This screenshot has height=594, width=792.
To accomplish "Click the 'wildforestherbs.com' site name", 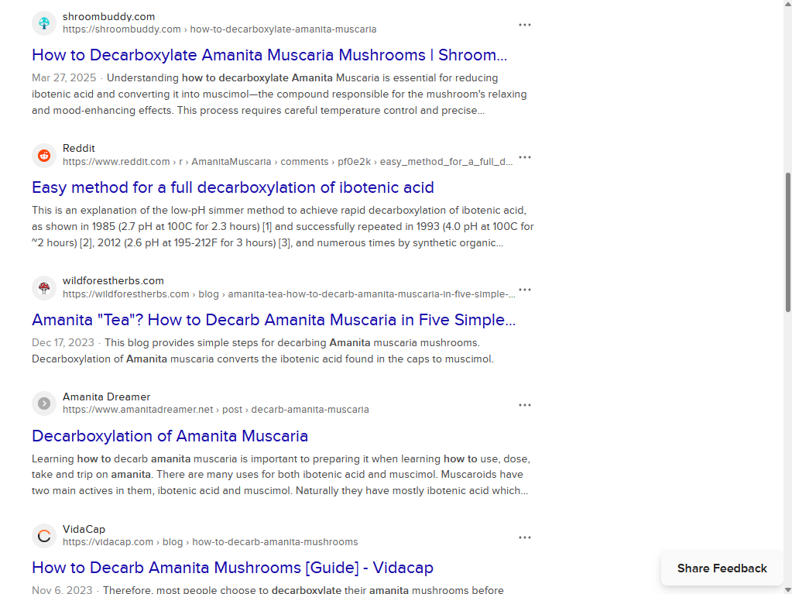I will 113,281.
